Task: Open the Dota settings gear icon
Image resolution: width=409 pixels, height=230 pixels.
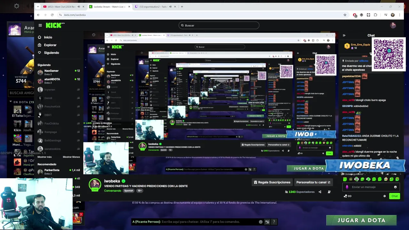Action: pyautogui.click(x=17, y=6)
